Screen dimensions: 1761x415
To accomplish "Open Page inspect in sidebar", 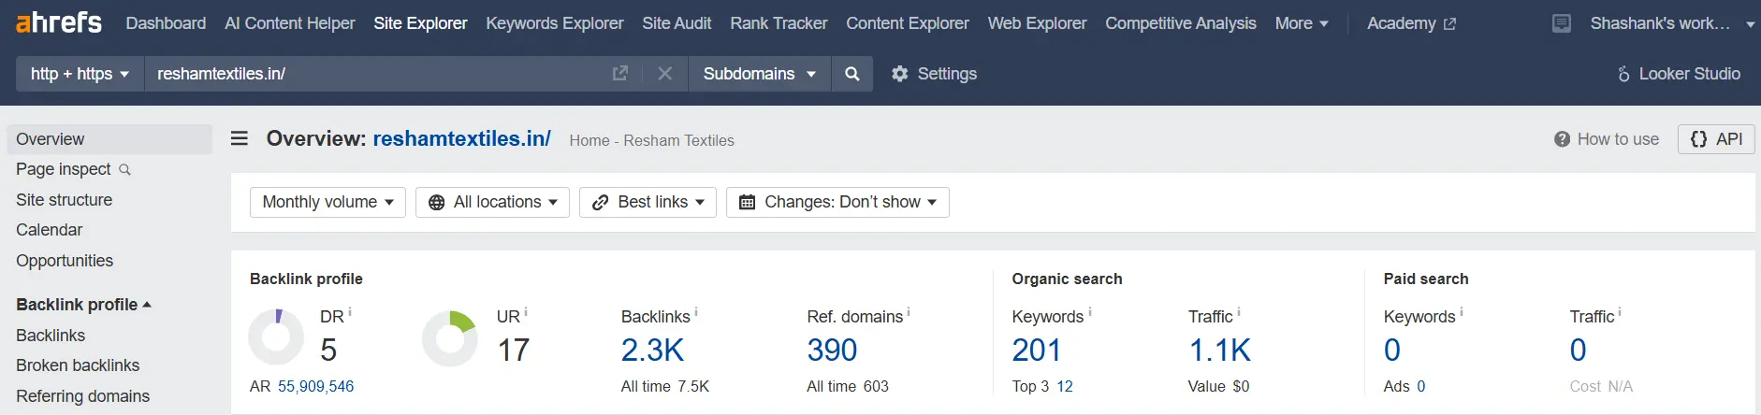I will coord(64,169).
